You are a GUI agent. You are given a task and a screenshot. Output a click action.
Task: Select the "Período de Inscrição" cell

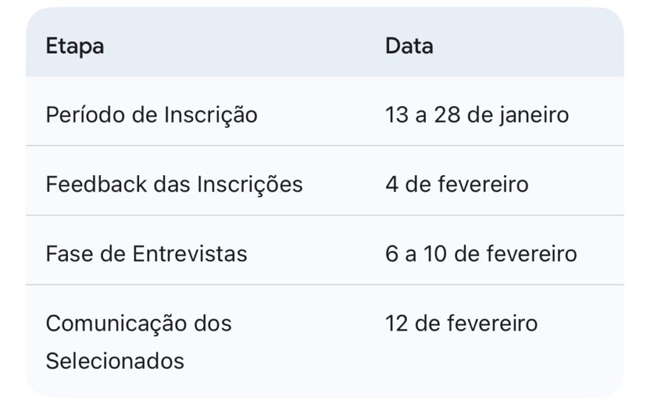coord(152,115)
